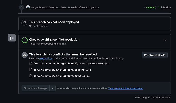Expand the checks section with the chevron
The height and width of the screenshot is (103, 176).
[x=165, y=41]
